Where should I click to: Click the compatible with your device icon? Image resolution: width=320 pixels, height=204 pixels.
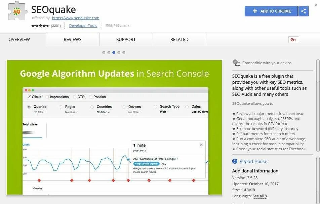click(x=236, y=63)
